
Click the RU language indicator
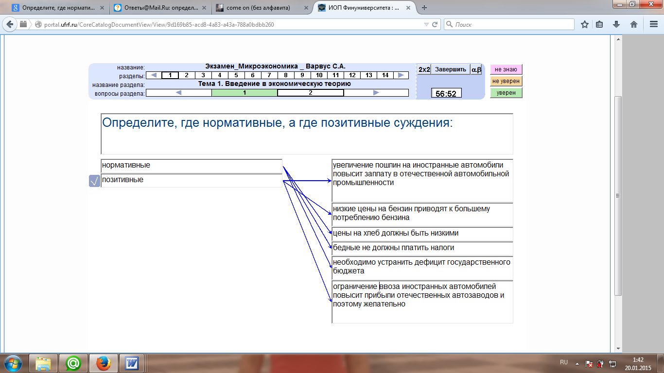564,362
